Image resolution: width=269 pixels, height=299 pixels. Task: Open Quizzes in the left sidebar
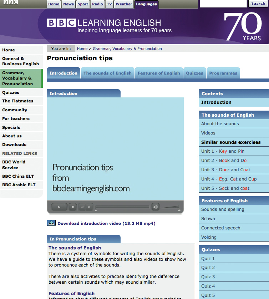click(x=21, y=92)
